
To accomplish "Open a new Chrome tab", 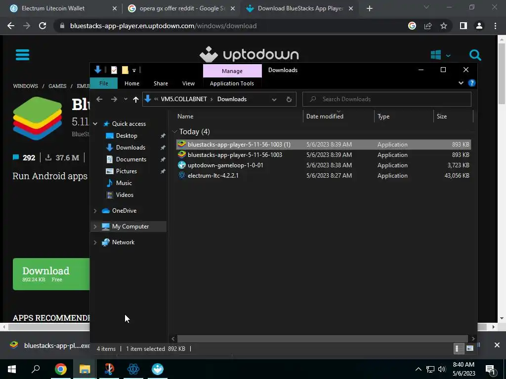I will coord(370,8).
